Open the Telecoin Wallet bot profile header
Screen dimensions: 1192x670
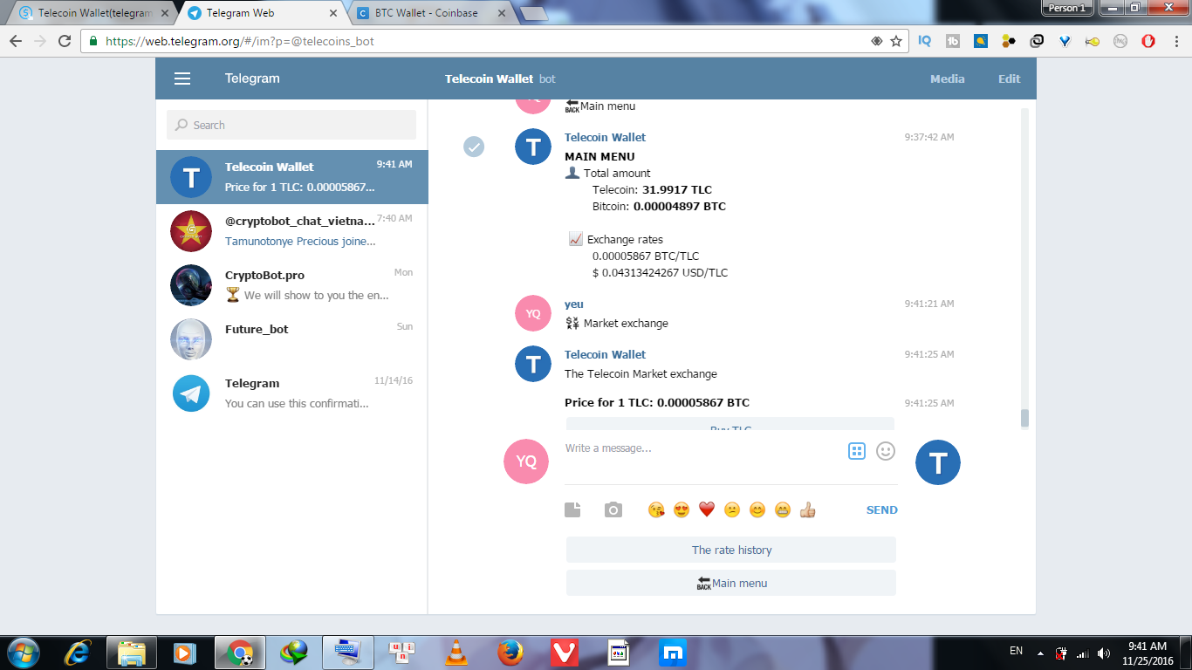click(x=500, y=79)
